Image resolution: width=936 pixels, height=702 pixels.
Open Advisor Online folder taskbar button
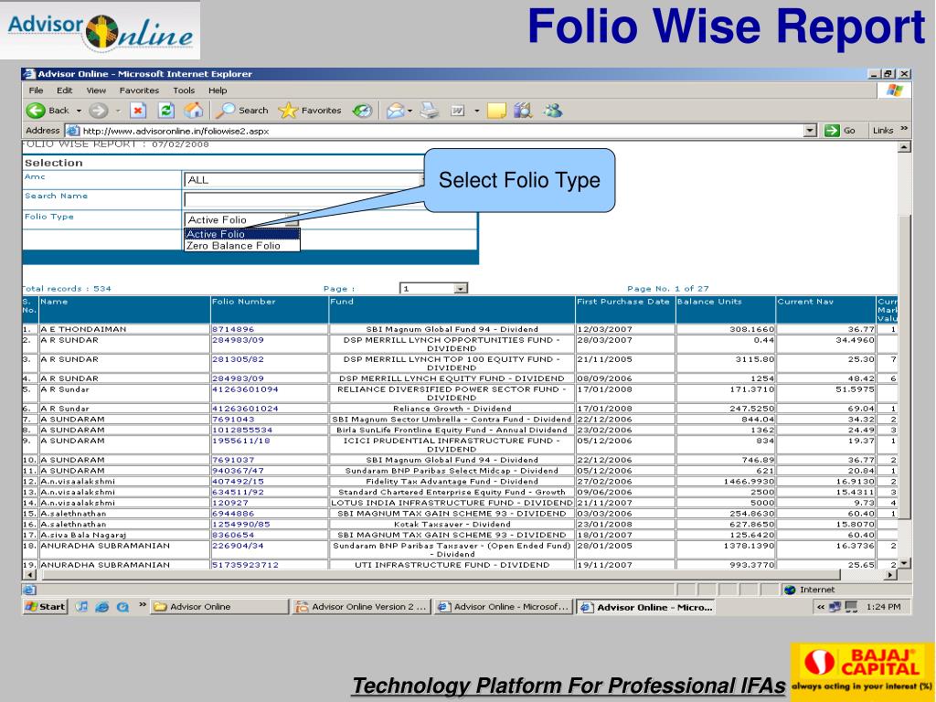tap(219, 607)
